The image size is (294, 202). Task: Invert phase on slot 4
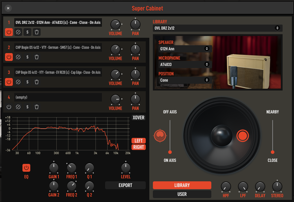[x=18, y=107]
